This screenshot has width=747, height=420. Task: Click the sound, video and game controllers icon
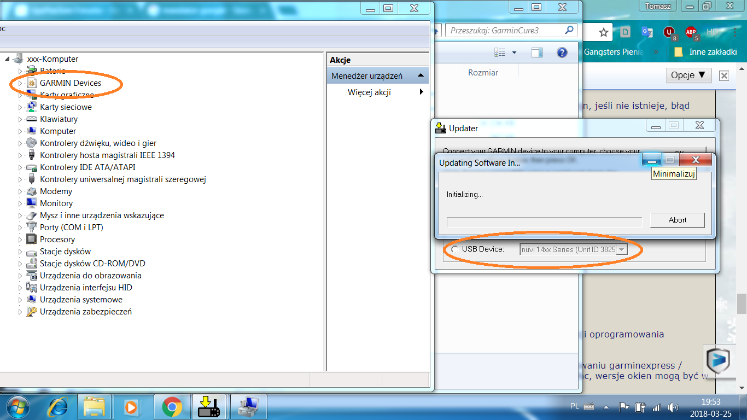pos(32,143)
